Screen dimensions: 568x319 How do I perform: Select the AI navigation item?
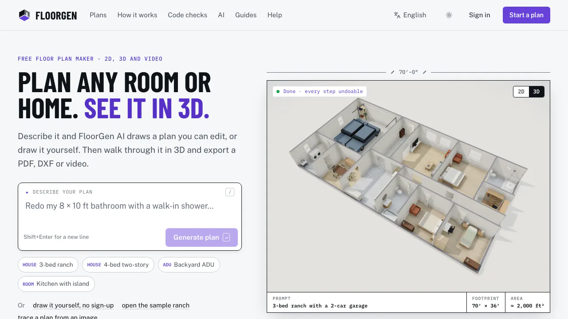pos(221,15)
